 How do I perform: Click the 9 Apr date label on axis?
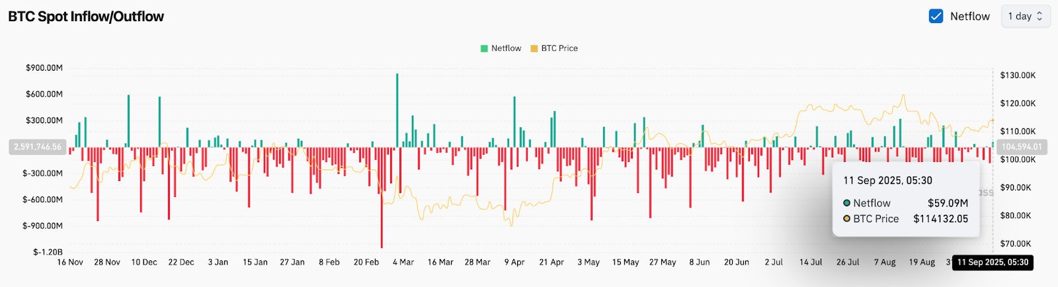tap(514, 263)
